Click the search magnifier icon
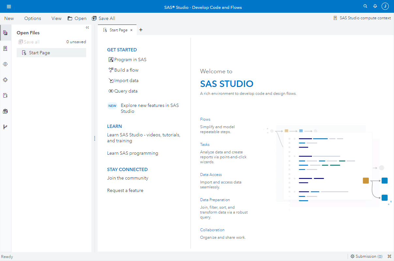This screenshot has height=261, width=394. pos(365,6)
